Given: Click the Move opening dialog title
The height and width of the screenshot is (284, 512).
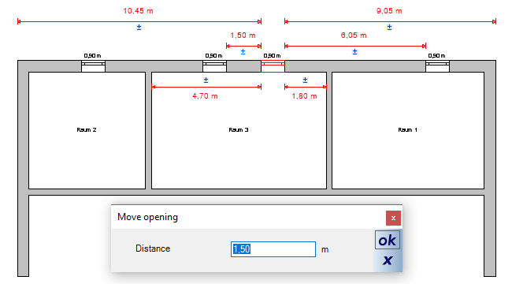Looking at the screenshot, I should [147, 217].
